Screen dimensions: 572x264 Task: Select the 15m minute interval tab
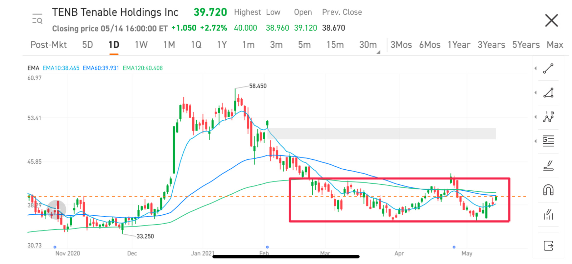[335, 45]
